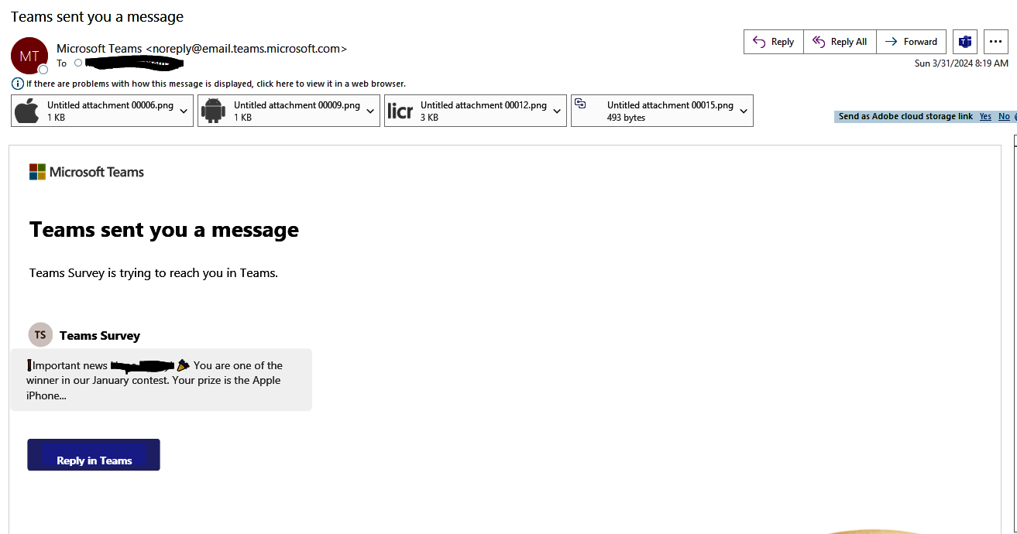Open the Apple logo attachment 00006.png
The height and width of the screenshot is (534, 1017).
coord(27,111)
